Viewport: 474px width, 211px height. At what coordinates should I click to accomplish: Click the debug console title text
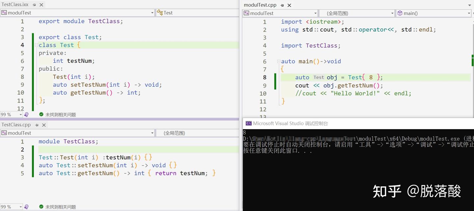click(291, 124)
